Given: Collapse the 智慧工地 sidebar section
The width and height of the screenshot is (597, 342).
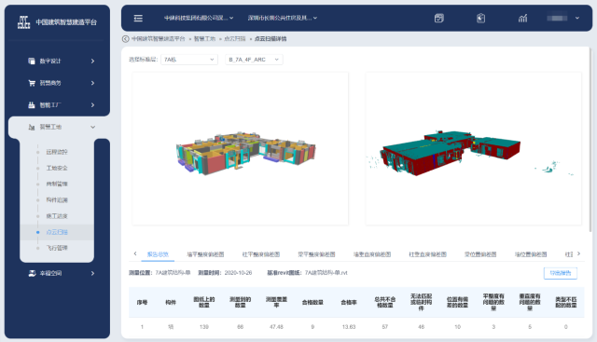Looking at the screenshot, I should click(93, 127).
